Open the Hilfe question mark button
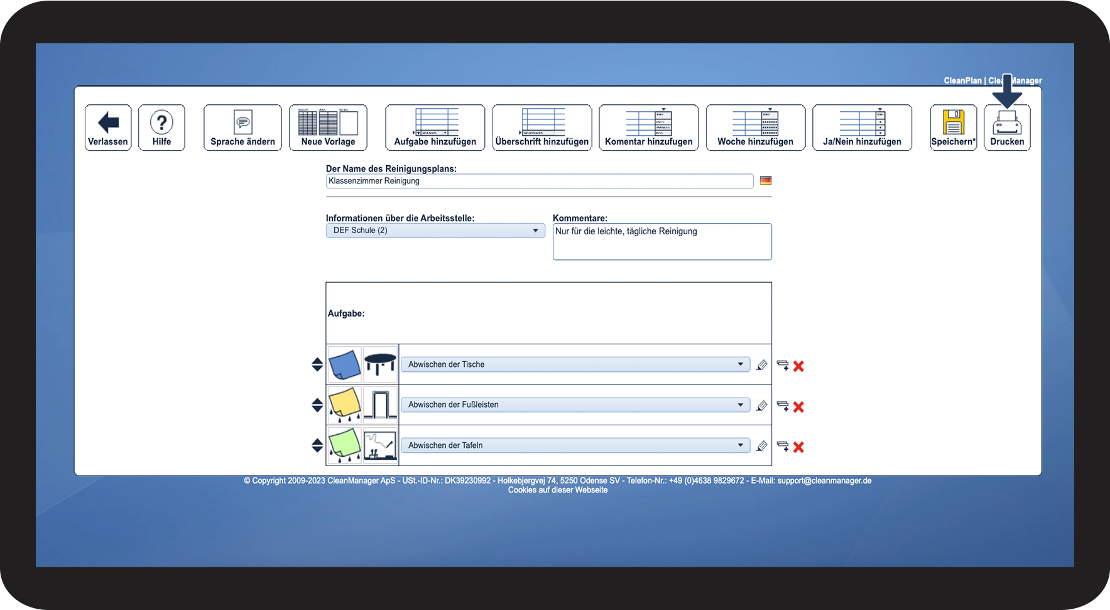Viewport: 1110px width, 610px height. 161,128
